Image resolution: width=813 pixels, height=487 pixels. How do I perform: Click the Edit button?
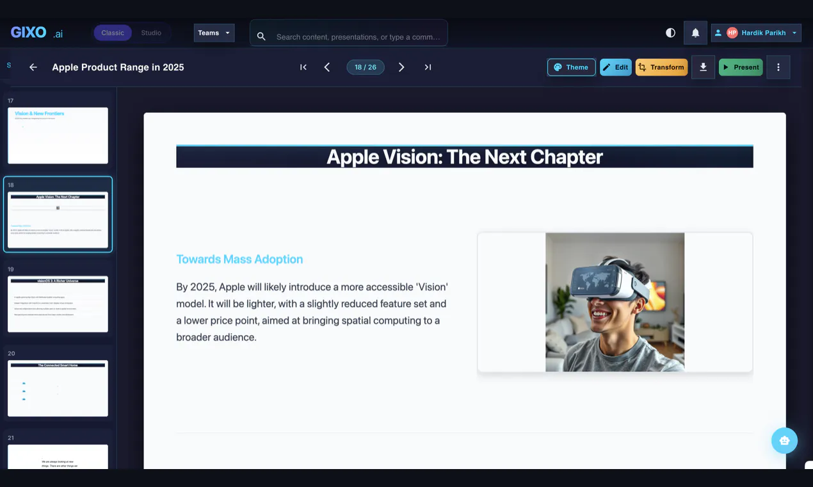point(616,67)
